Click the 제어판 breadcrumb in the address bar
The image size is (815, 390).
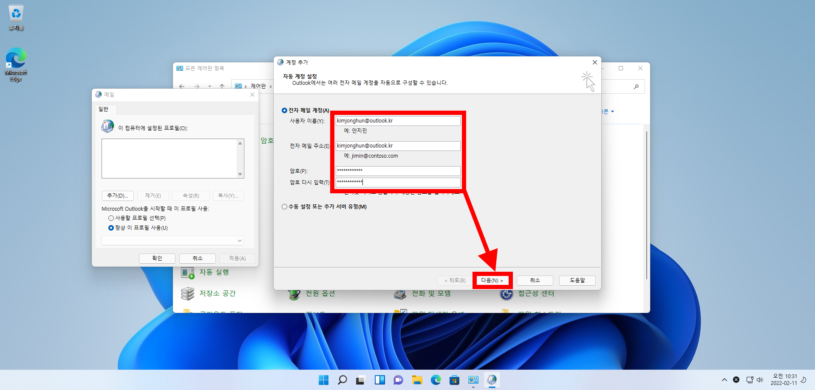coord(258,86)
